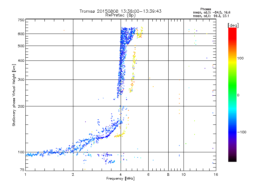Image resolution: width=254 pixels, height=190 pixels.
Task: Click the y-axis tick label "400"
Action: coord(21,61)
